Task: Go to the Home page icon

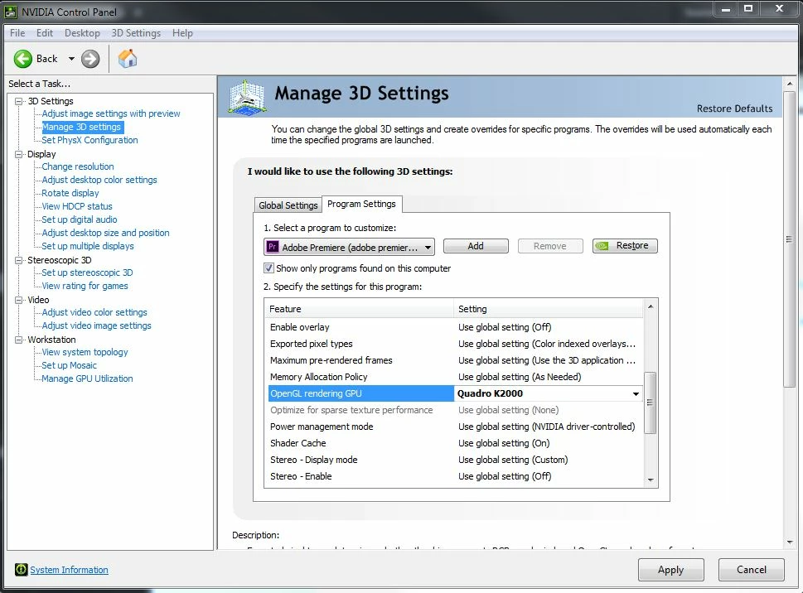Action: pos(128,58)
